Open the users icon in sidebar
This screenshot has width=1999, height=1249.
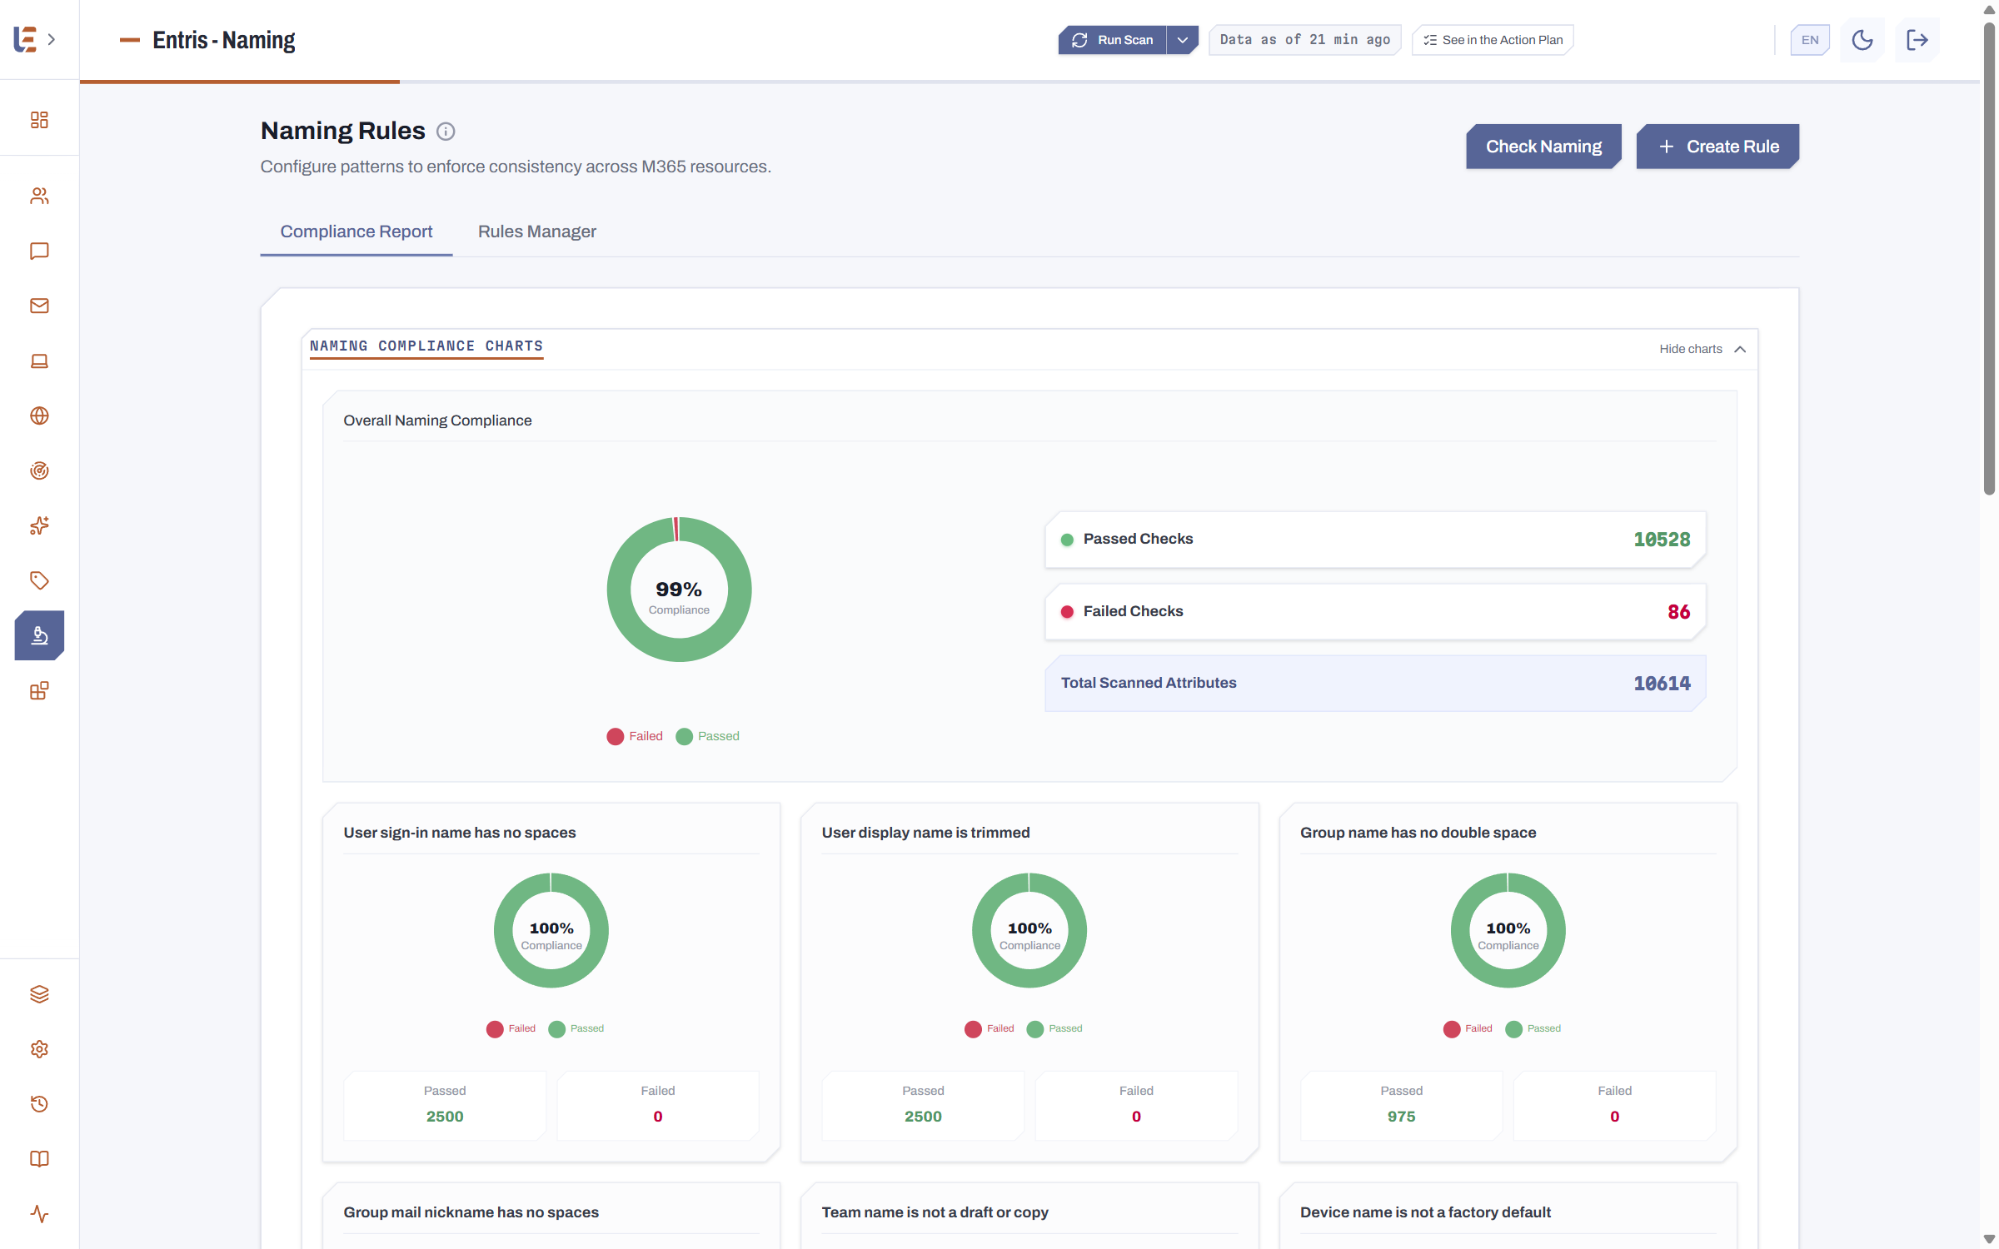coord(39,196)
